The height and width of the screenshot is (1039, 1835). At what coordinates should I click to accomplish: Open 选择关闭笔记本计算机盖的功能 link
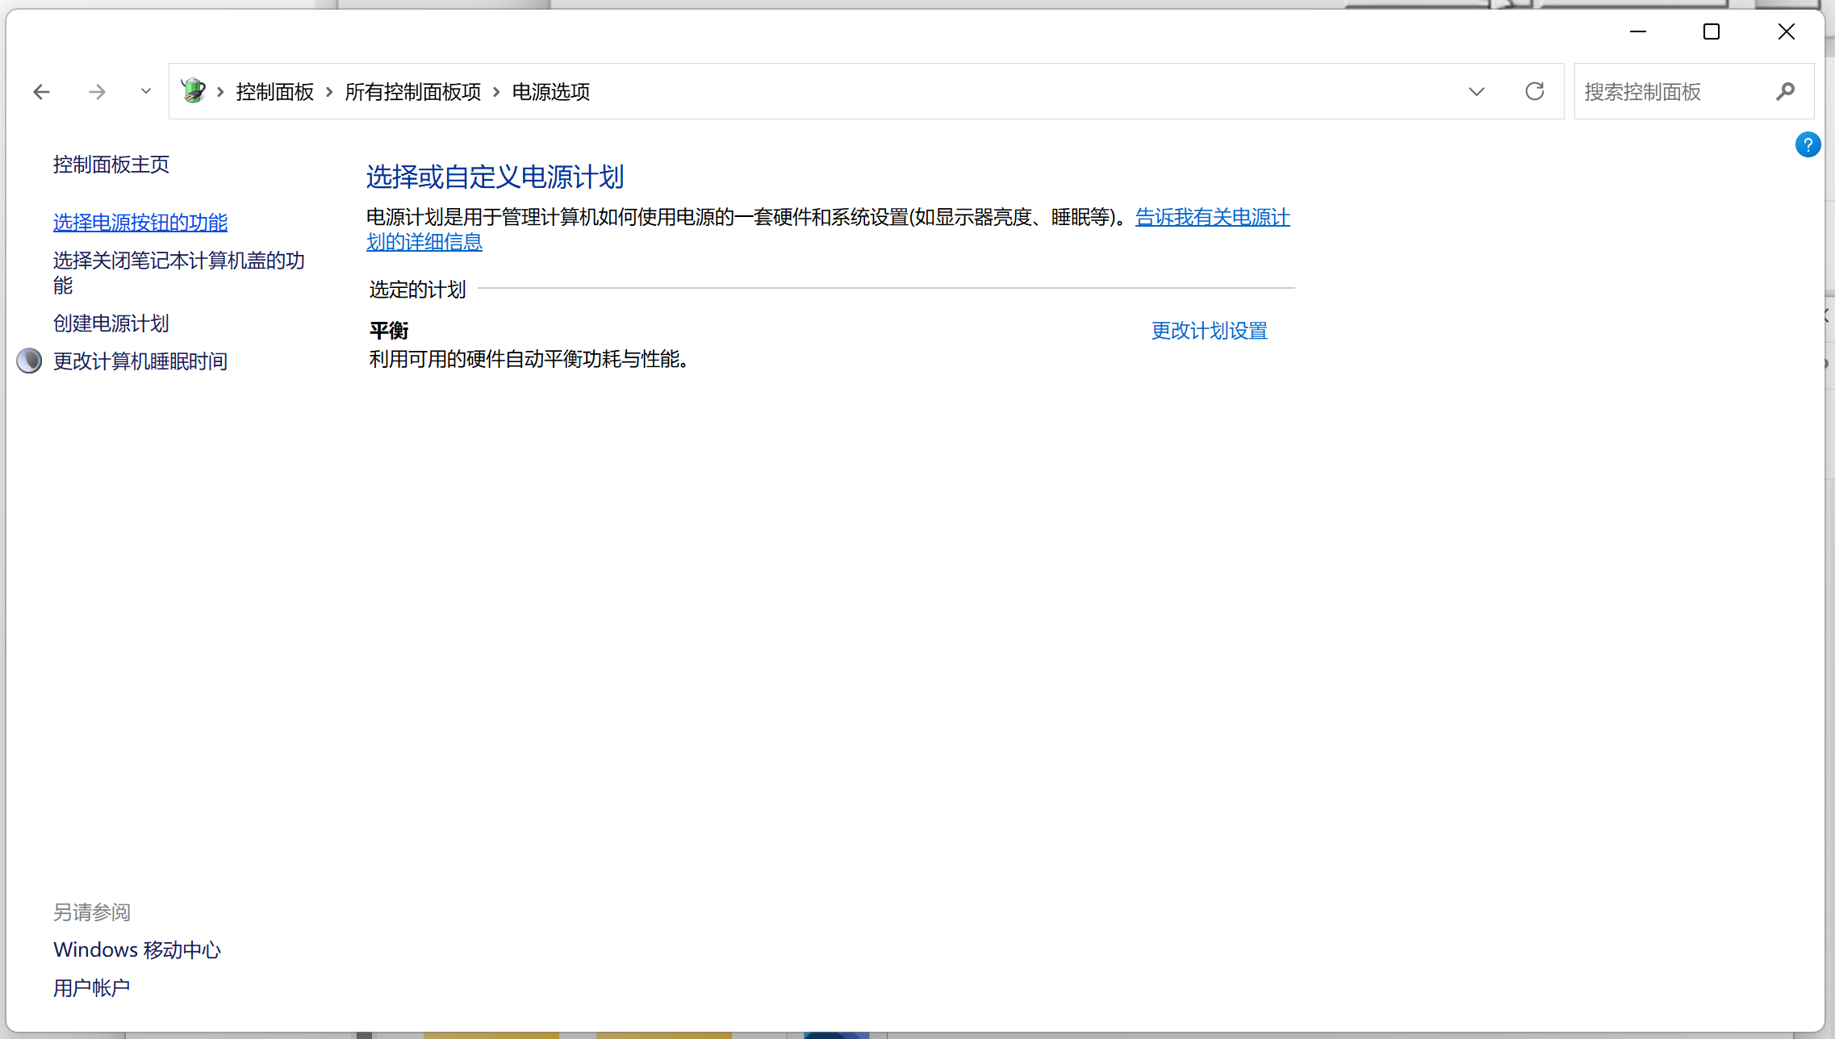(178, 261)
